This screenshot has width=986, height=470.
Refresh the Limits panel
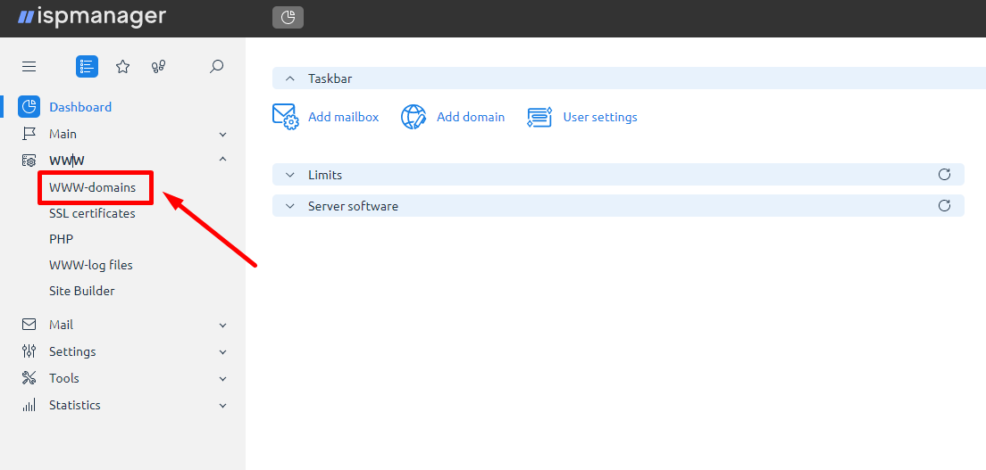945,174
